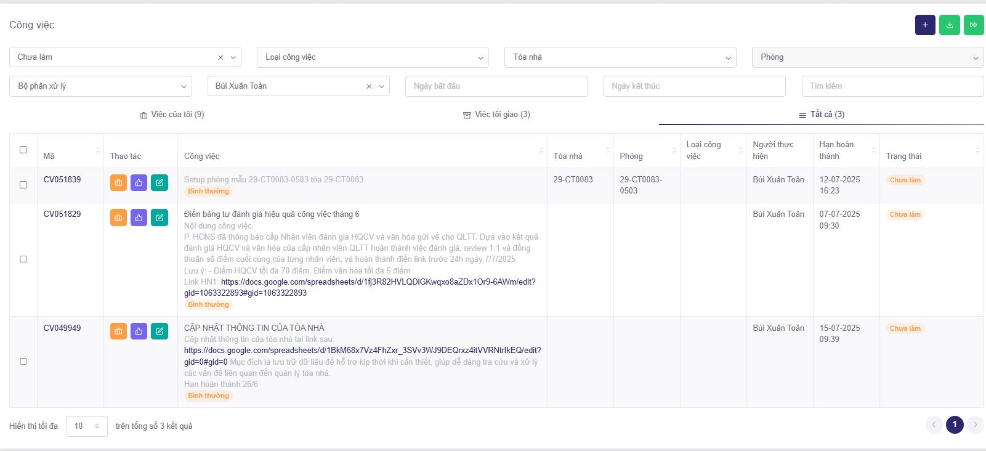Clear the Bùi Xuân Toàn filter selection
This screenshot has width=986, height=451.
coord(369,86)
